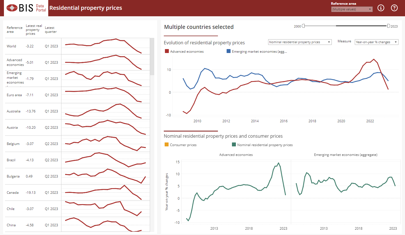Open the Measure dropdown showing Year-on-year % changes
Viewport: 405px width, 235px height.
pos(376,42)
